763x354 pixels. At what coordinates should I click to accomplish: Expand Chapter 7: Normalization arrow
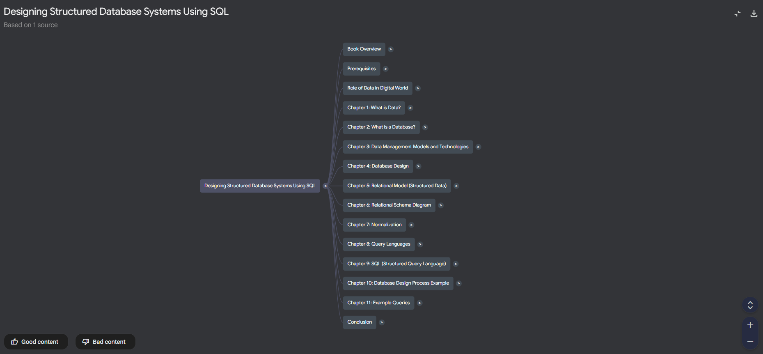point(411,225)
